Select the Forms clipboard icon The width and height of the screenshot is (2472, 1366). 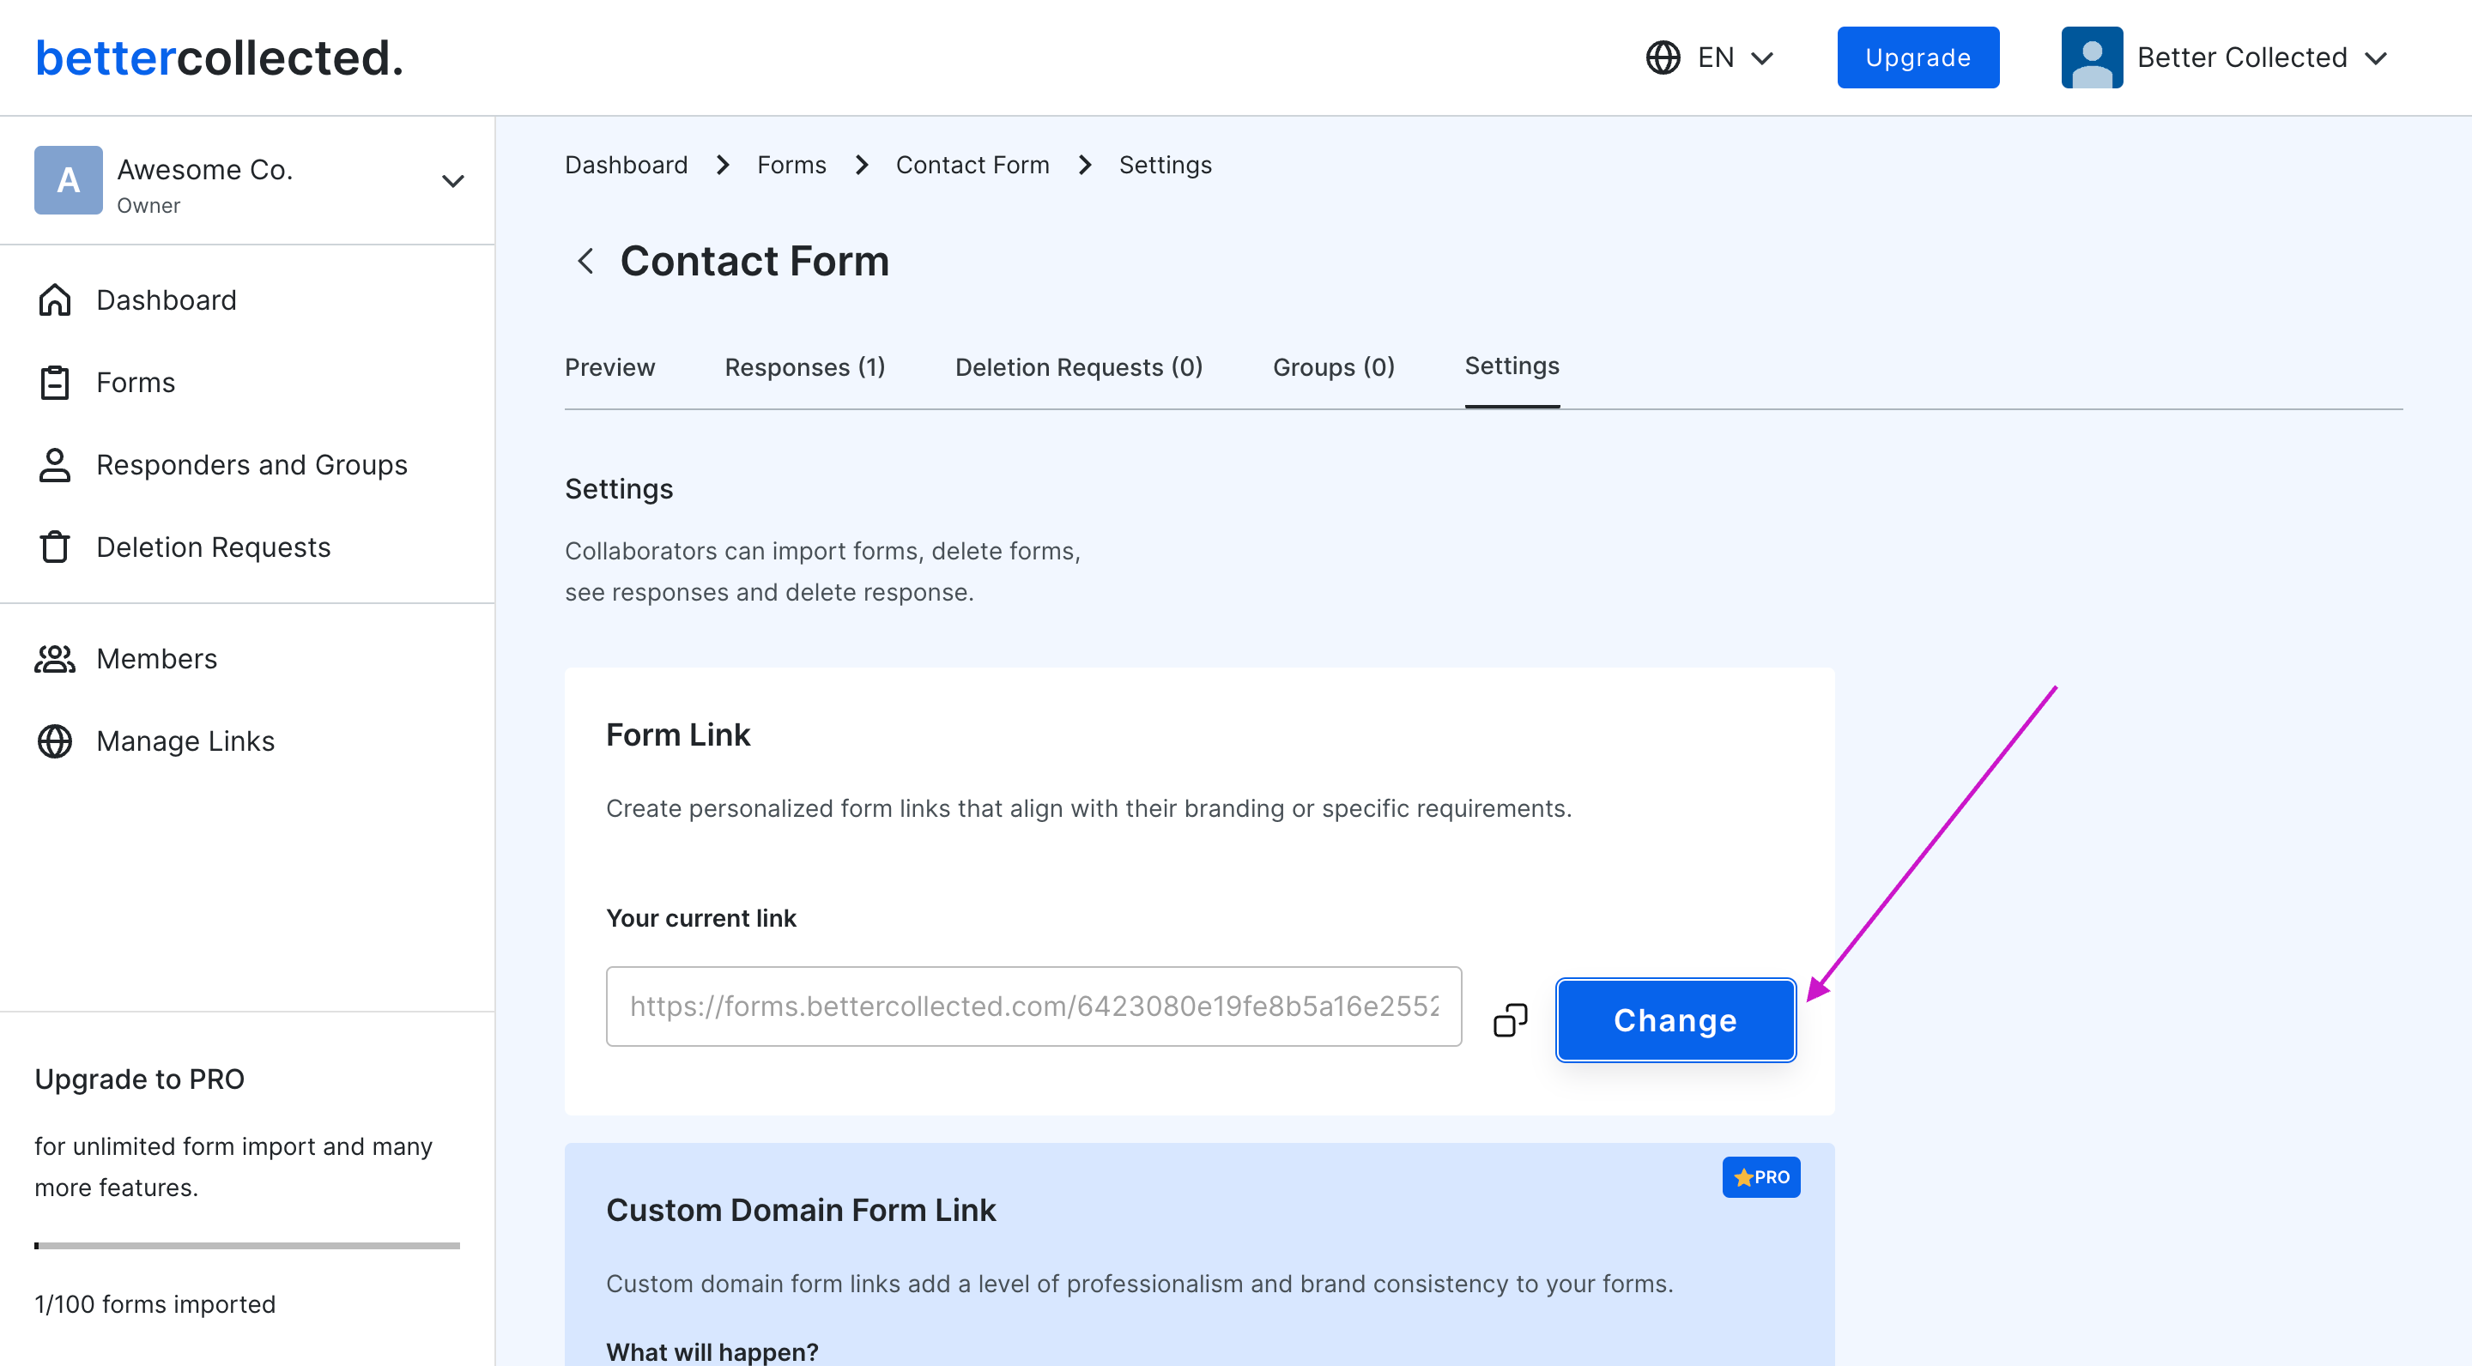[55, 382]
